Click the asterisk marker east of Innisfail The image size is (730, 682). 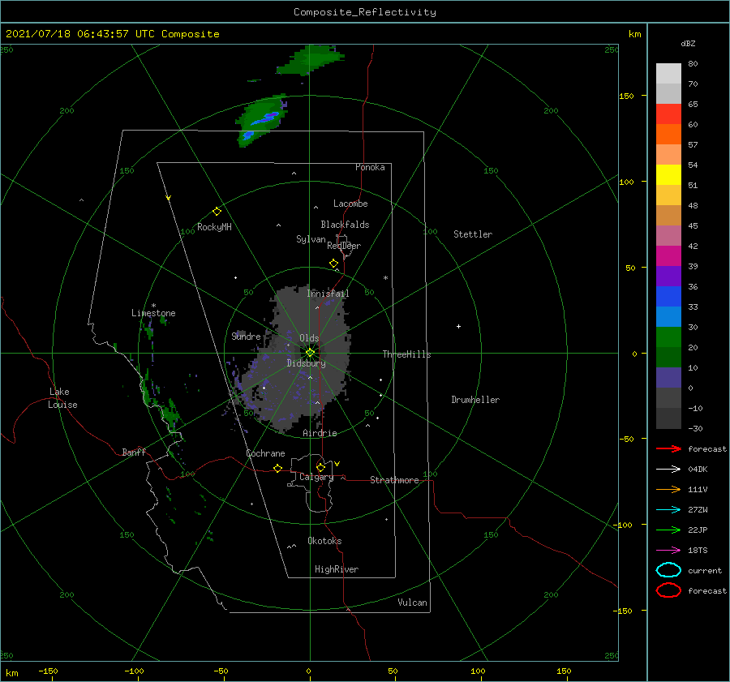click(x=385, y=278)
